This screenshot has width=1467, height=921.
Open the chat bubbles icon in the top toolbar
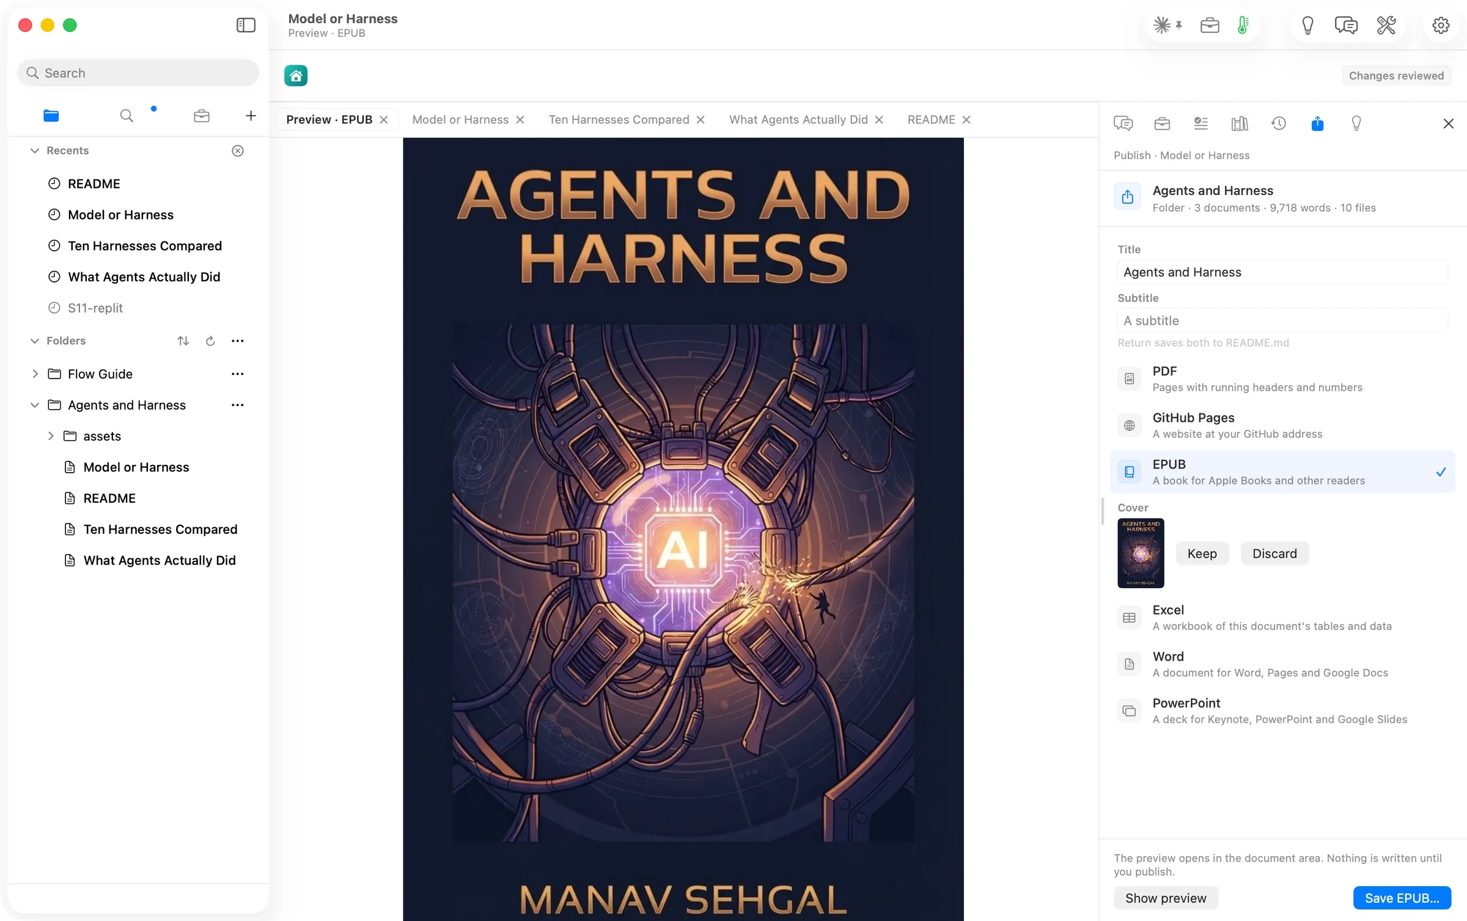coord(1346,25)
